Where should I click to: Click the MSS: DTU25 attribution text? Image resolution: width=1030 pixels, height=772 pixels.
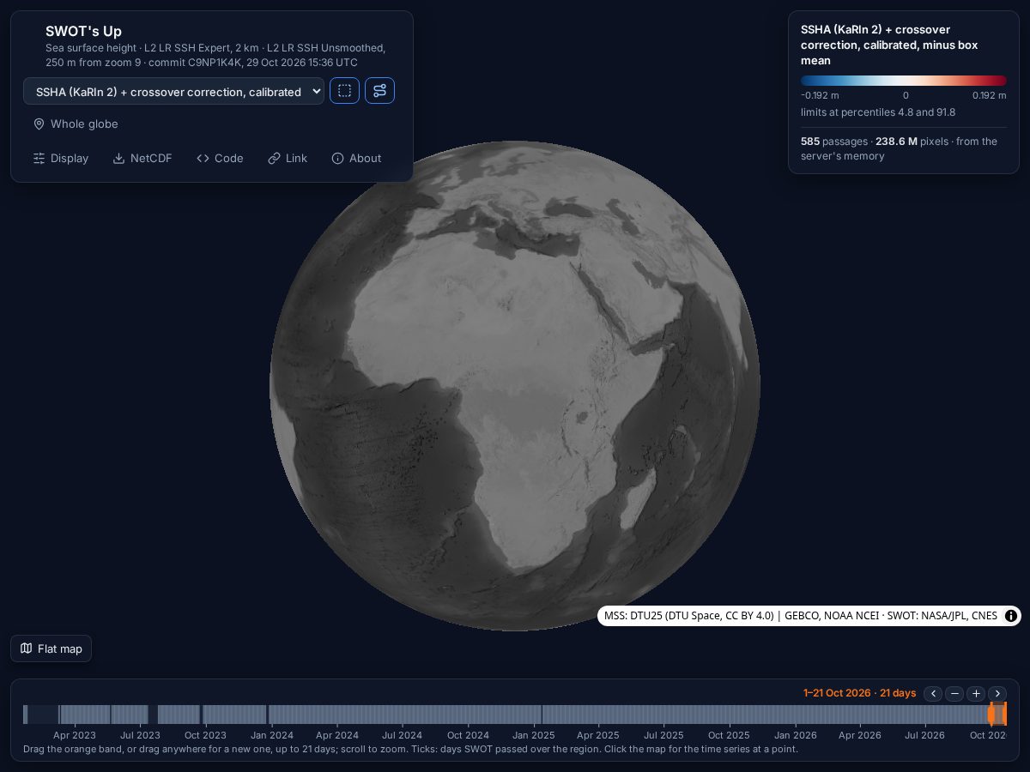(x=801, y=616)
